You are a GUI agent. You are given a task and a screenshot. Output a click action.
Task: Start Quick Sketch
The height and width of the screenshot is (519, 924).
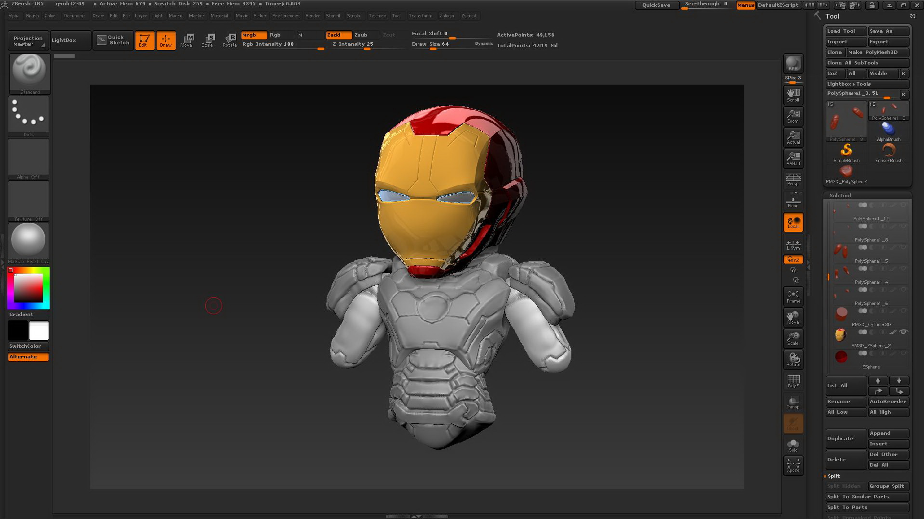point(113,40)
